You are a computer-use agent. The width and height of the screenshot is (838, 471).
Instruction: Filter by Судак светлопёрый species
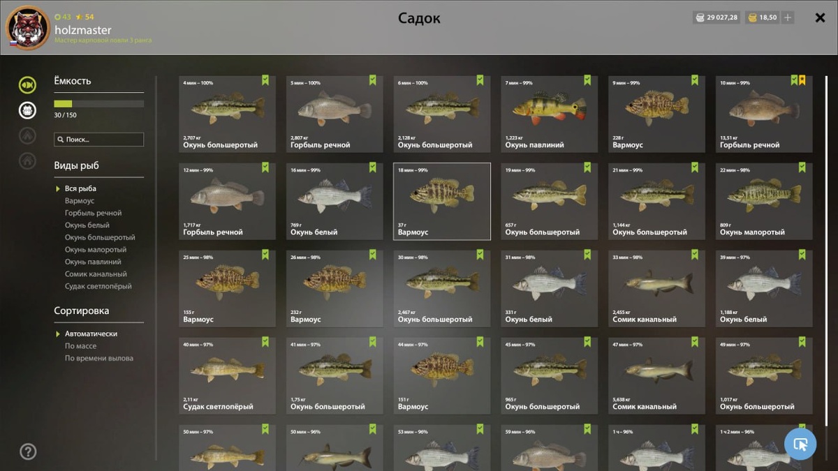coord(98,286)
